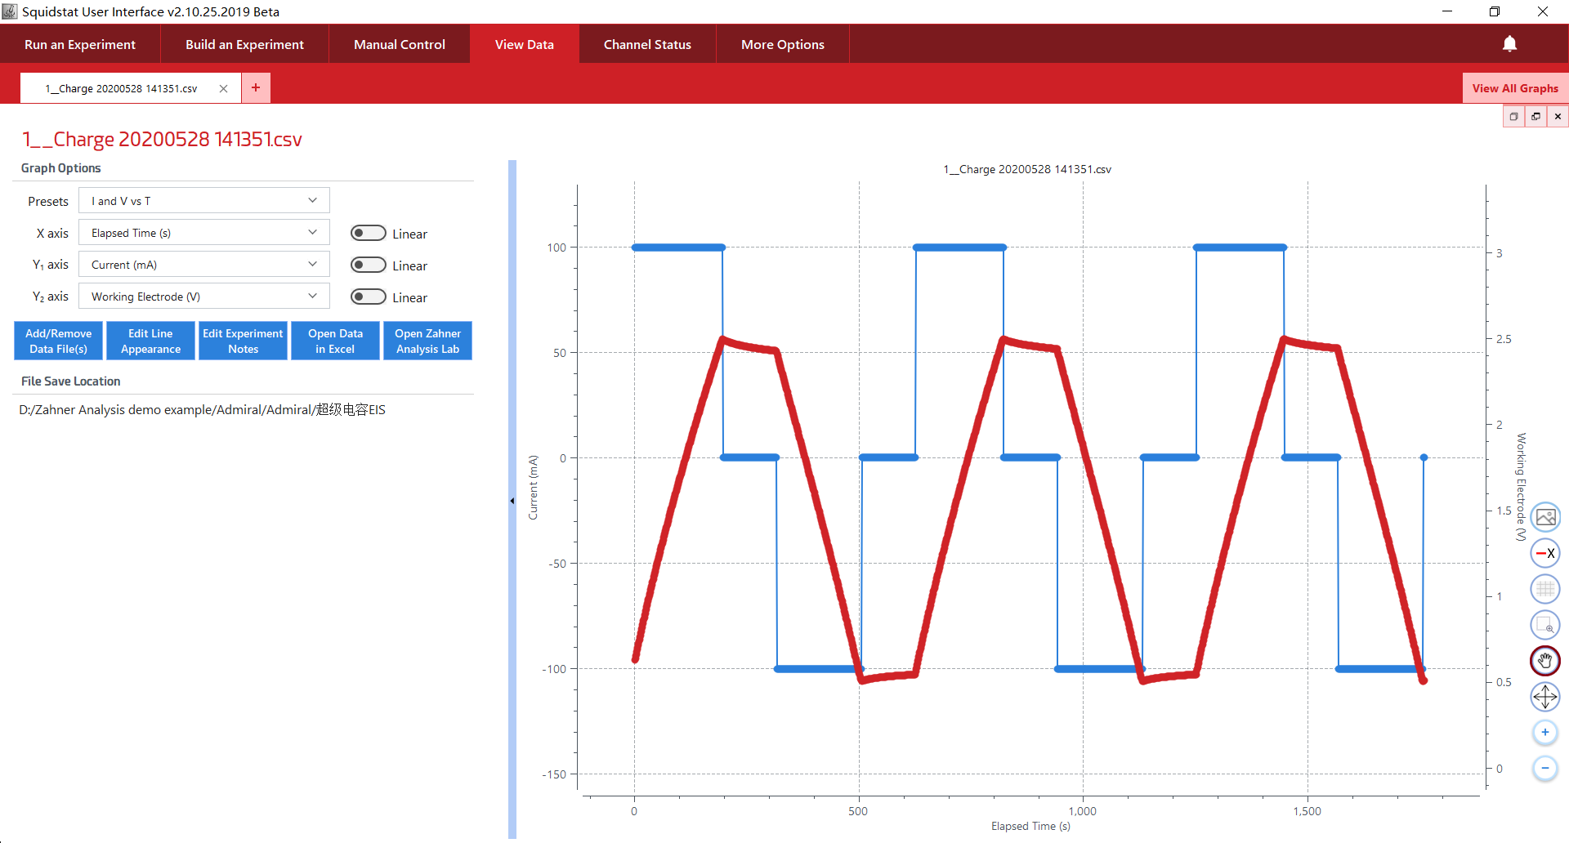This screenshot has height=843, width=1569.
Task: Collapse the left panel splitter arrow
Action: click(512, 501)
